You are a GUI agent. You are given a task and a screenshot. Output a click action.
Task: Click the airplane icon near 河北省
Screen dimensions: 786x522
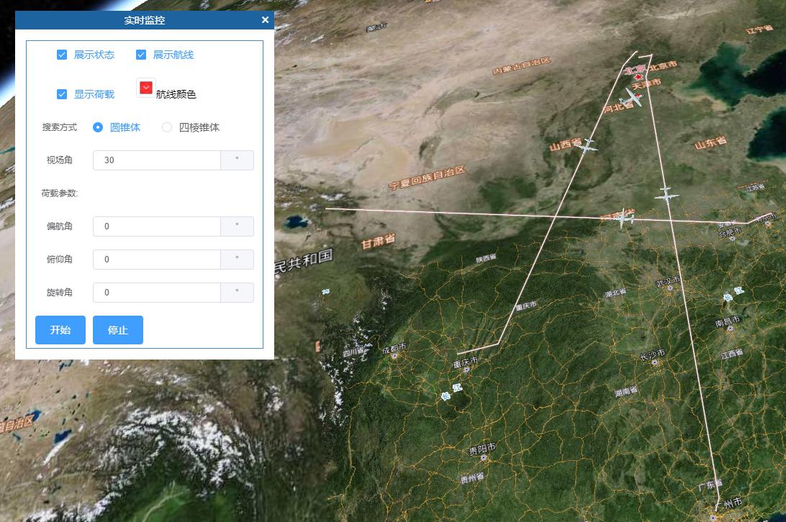point(633,97)
